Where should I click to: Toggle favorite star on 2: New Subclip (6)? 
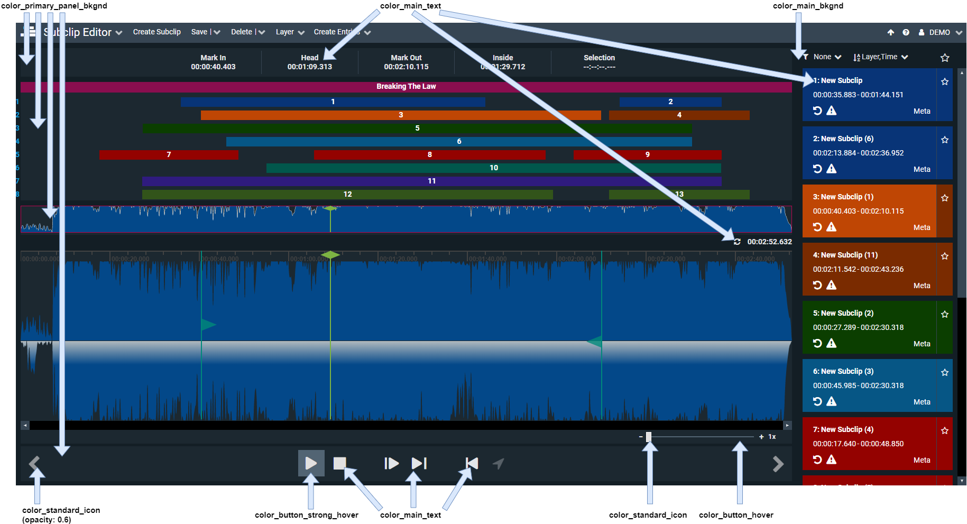(945, 140)
